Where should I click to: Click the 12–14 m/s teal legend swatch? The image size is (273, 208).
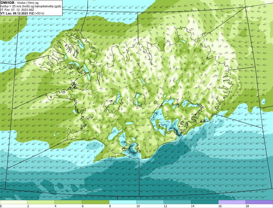click(177, 202)
